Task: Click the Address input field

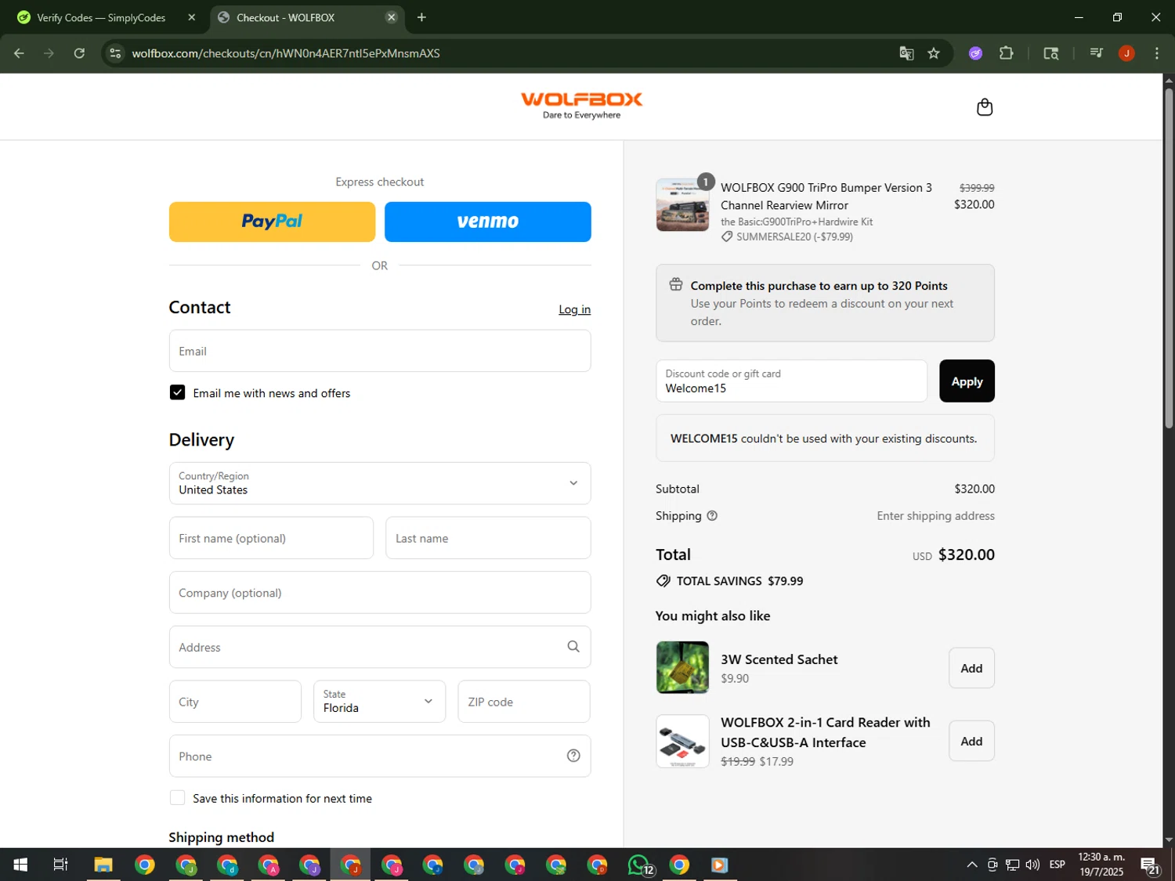Action: (380, 647)
